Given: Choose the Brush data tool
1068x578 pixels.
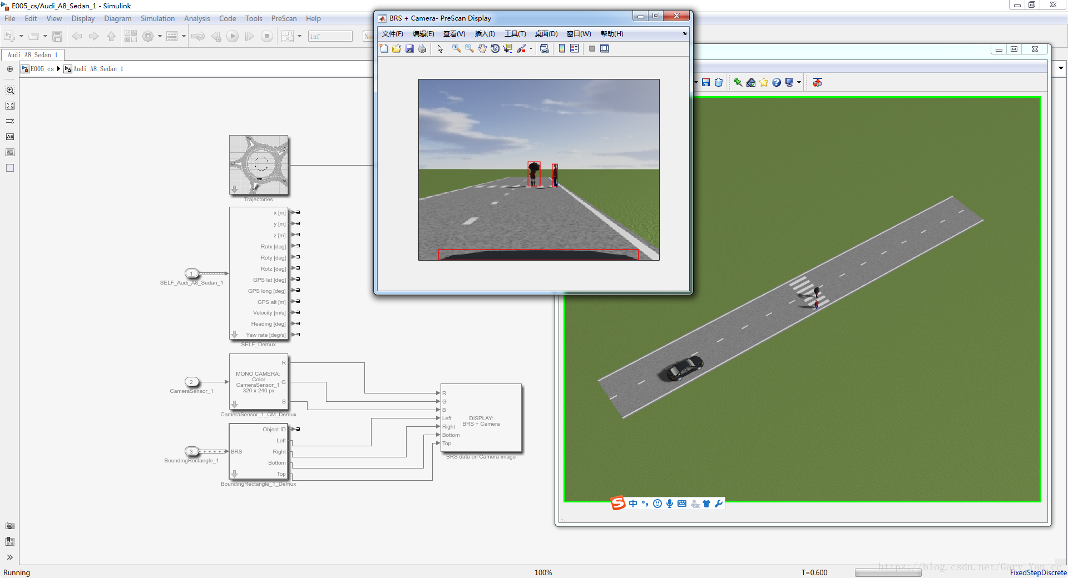Looking at the screenshot, I should pos(521,49).
